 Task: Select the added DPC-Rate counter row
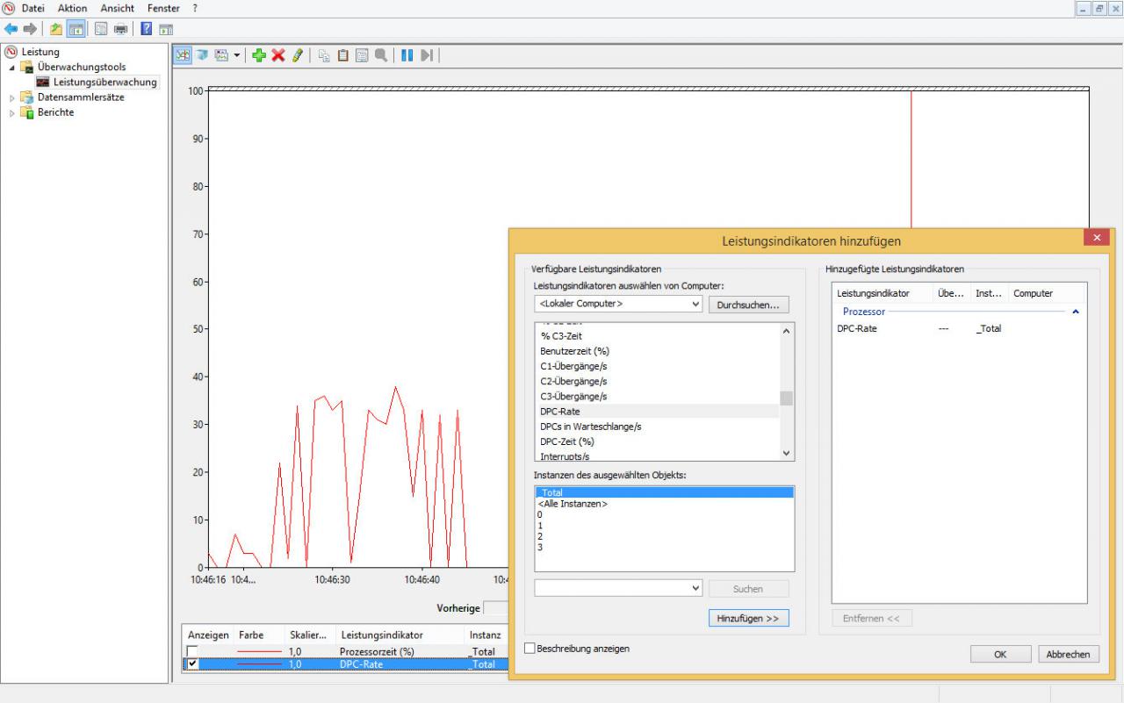click(959, 328)
